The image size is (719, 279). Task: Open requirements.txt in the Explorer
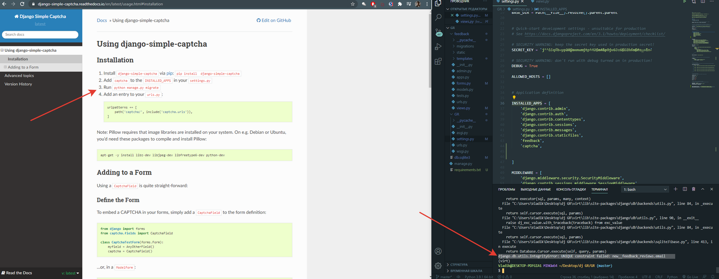coord(467,170)
